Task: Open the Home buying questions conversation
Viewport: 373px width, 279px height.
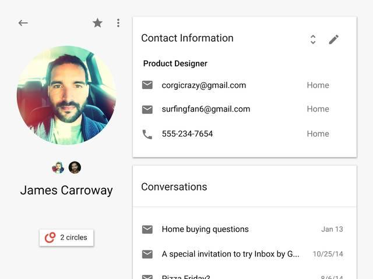Action: coord(245,229)
